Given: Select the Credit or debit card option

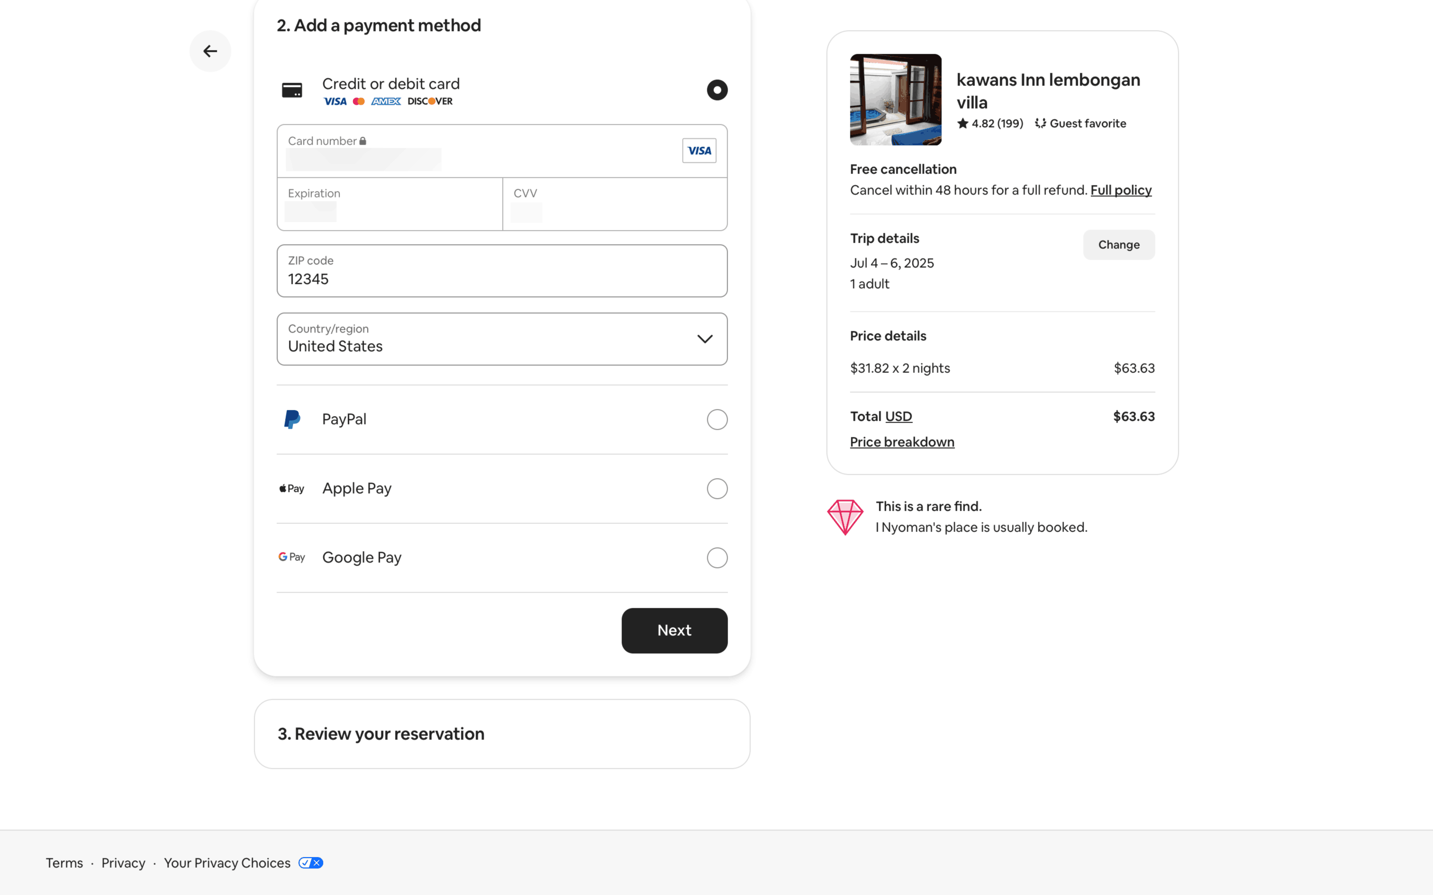Looking at the screenshot, I should point(716,90).
